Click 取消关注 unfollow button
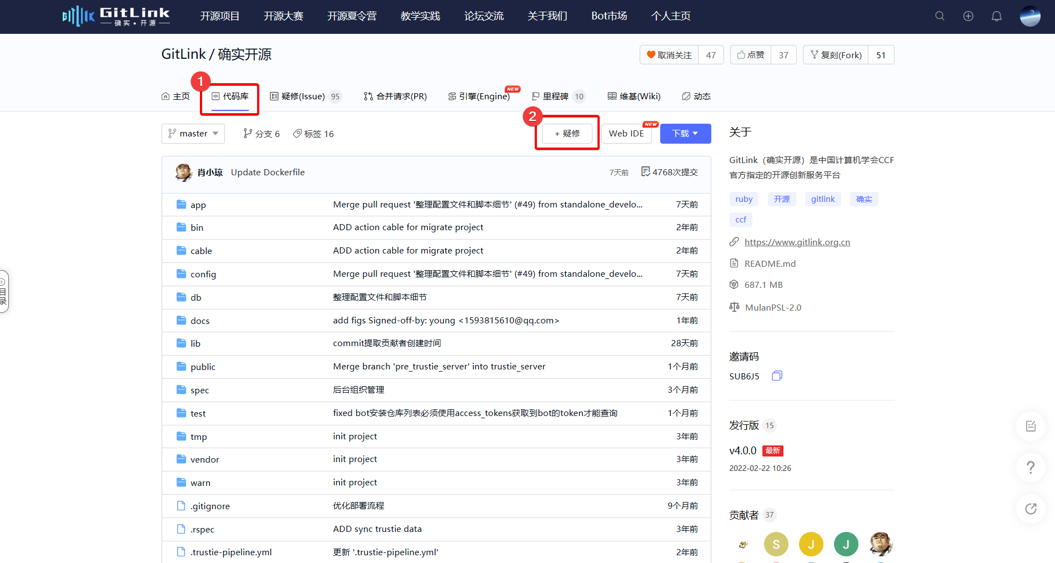This screenshot has height=563, width=1055. [669, 55]
